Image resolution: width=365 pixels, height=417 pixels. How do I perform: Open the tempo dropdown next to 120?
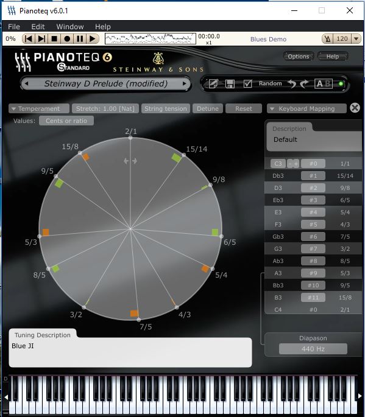point(356,39)
